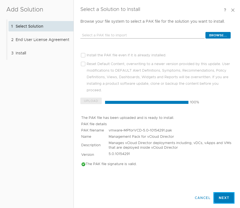
Task: Enable 'Install the PAK file even if installed'
Action: (x=83, y=55)
